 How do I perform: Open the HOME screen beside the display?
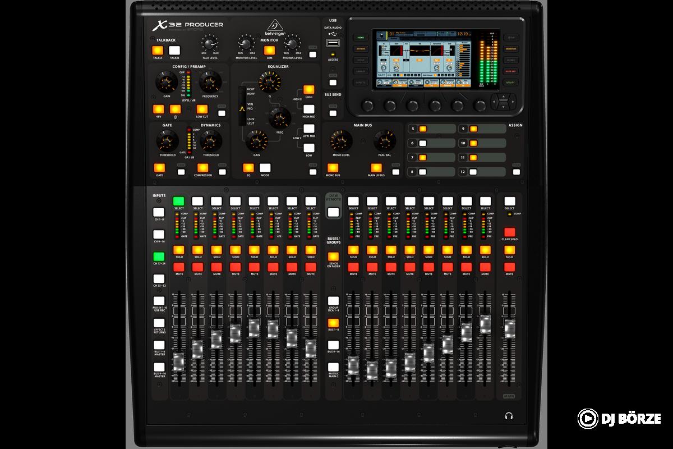[360, 38]
